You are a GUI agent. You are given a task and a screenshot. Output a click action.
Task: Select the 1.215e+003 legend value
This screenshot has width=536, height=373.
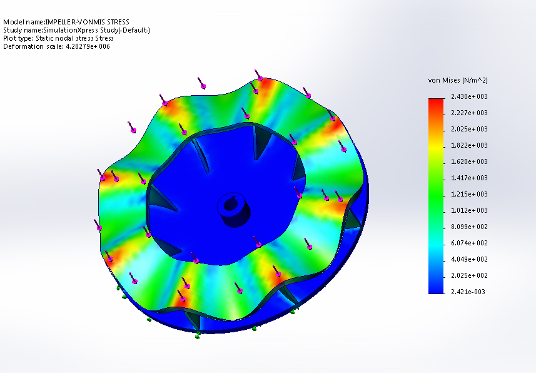point(469,194)
